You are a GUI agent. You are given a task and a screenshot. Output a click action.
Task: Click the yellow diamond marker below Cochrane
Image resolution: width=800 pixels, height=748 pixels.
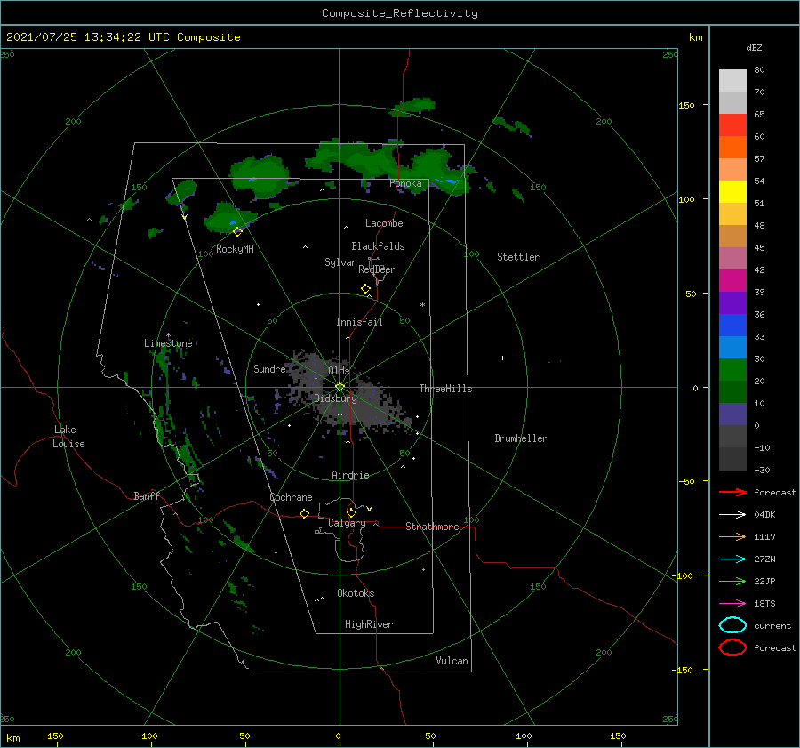tap(304, 514)
